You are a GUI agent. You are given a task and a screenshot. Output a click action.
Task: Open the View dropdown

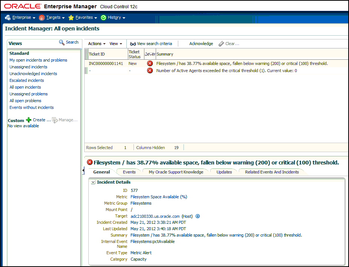[x=116, y=44]
